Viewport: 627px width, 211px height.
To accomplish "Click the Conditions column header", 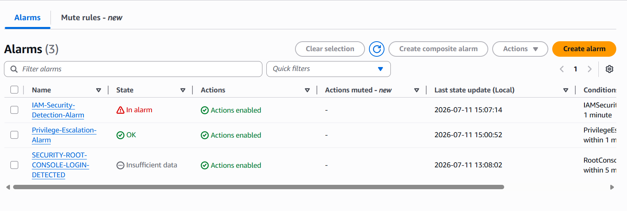I will coord(600,90).
